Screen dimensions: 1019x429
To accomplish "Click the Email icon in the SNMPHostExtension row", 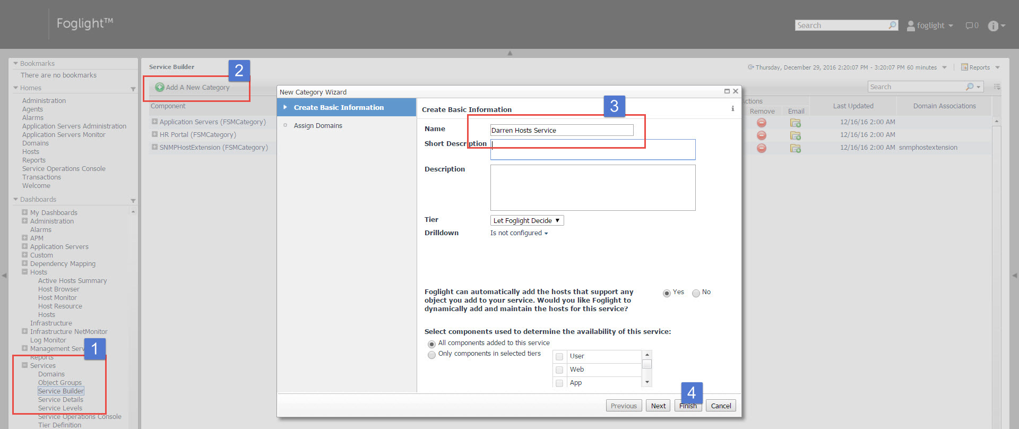I will 795,148.
